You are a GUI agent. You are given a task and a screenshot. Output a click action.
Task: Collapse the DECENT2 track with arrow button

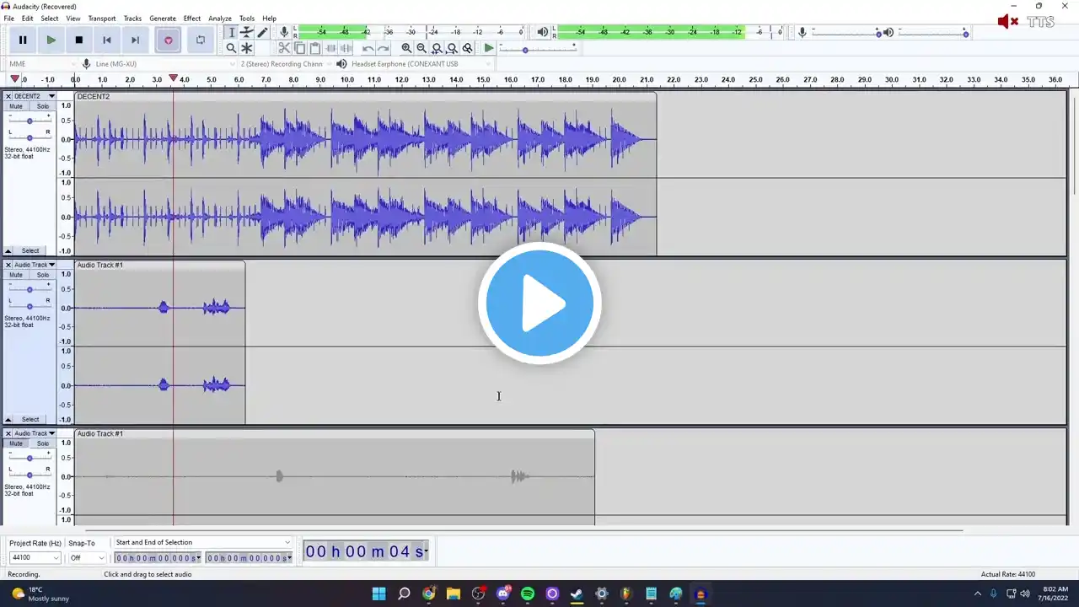[x=8, y=250]
